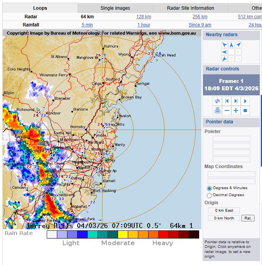This screenshot has width=262, height=265.
Task: Go to the nearby radar to the north
Action: pos(231,45)
